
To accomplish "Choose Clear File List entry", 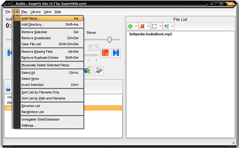I will click(52, 44).
